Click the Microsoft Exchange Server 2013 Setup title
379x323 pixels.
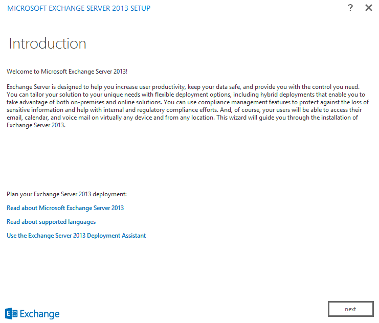click(x=79, y=8)
